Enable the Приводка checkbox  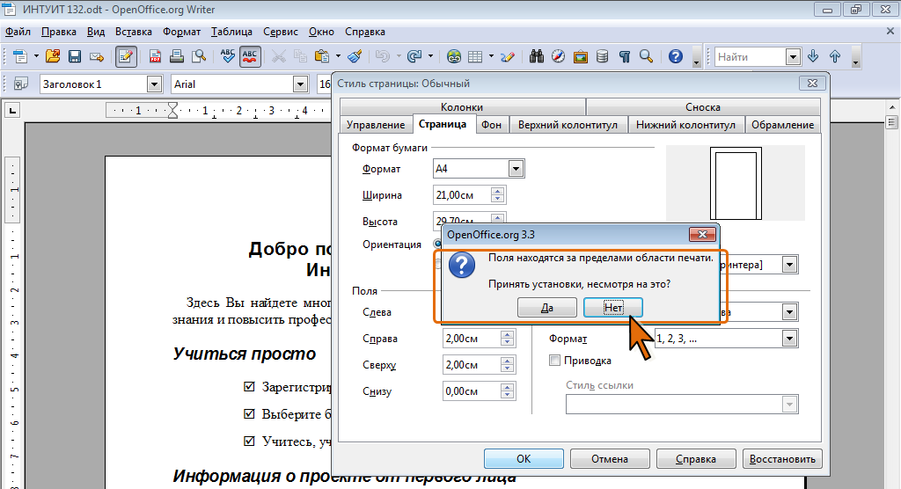click(554, 361)
